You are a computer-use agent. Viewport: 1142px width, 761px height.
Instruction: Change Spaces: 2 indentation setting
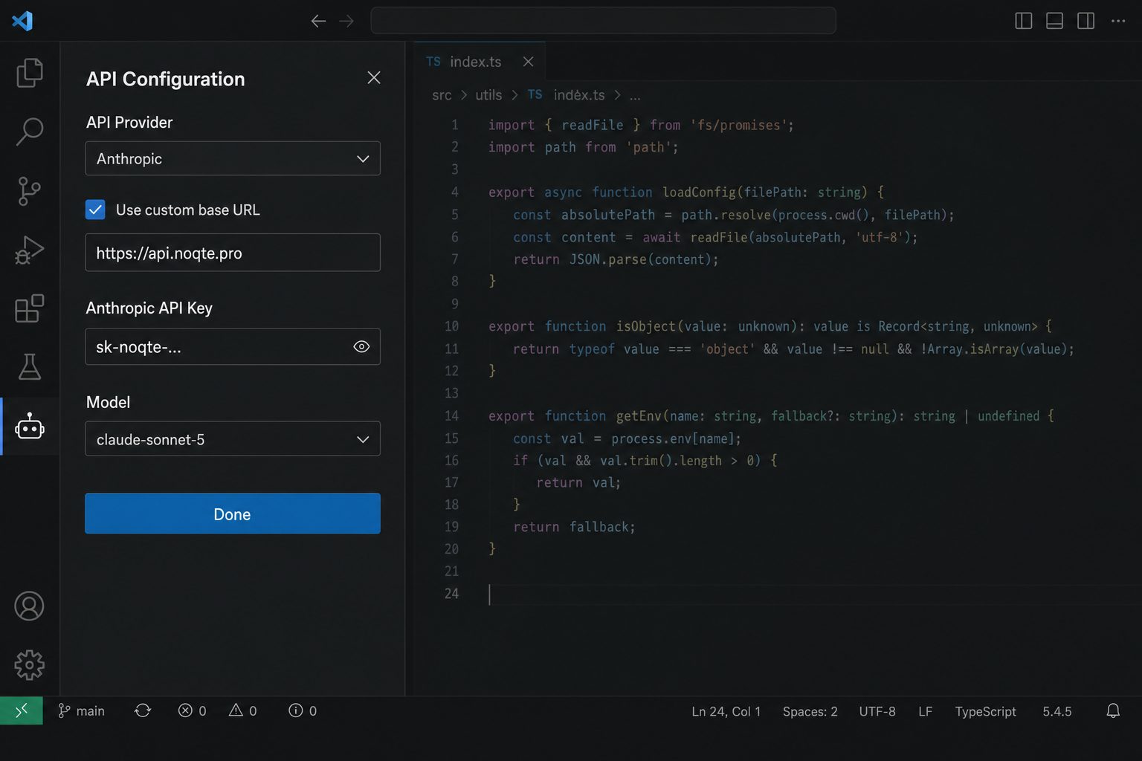[810, 711]
